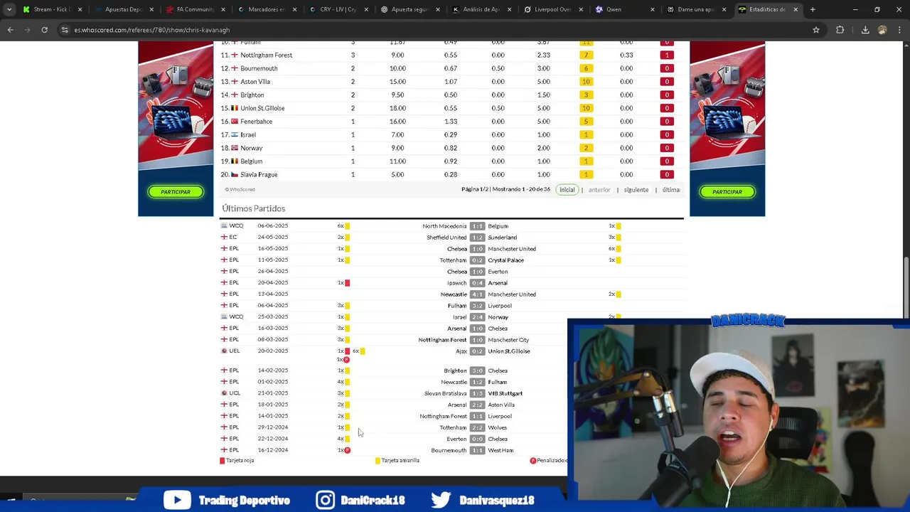Click the WCQ icon on 06-06-2025 row

point(224,226)
